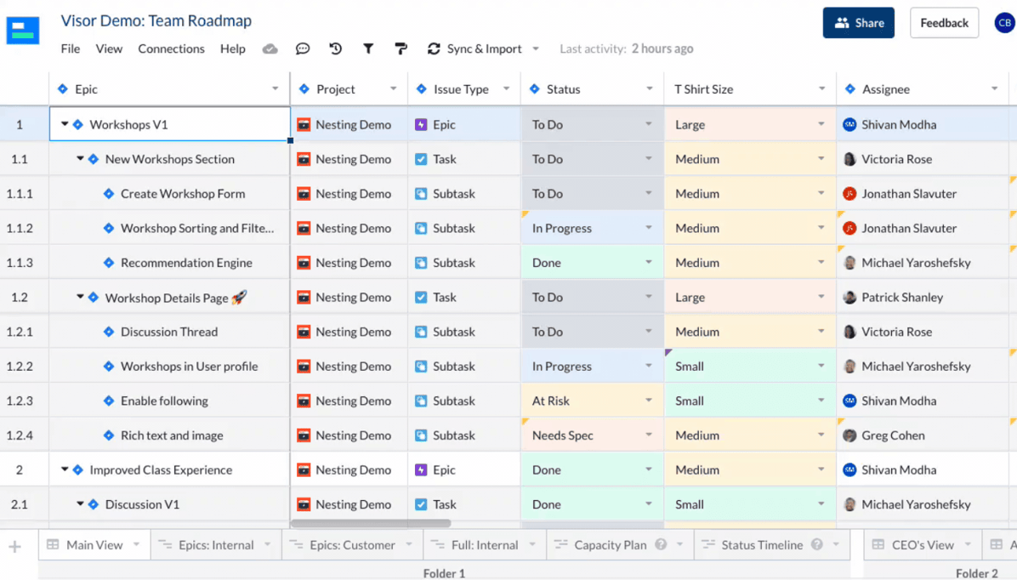Add a new view with plus icon
1017x580 pixels.
click(x=15, y=546)
